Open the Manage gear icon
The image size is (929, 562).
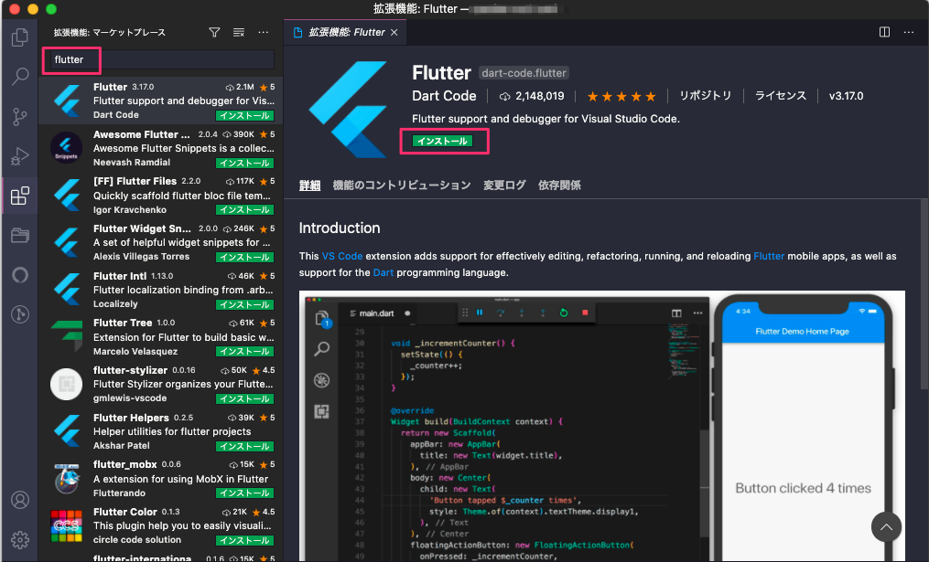20,539
